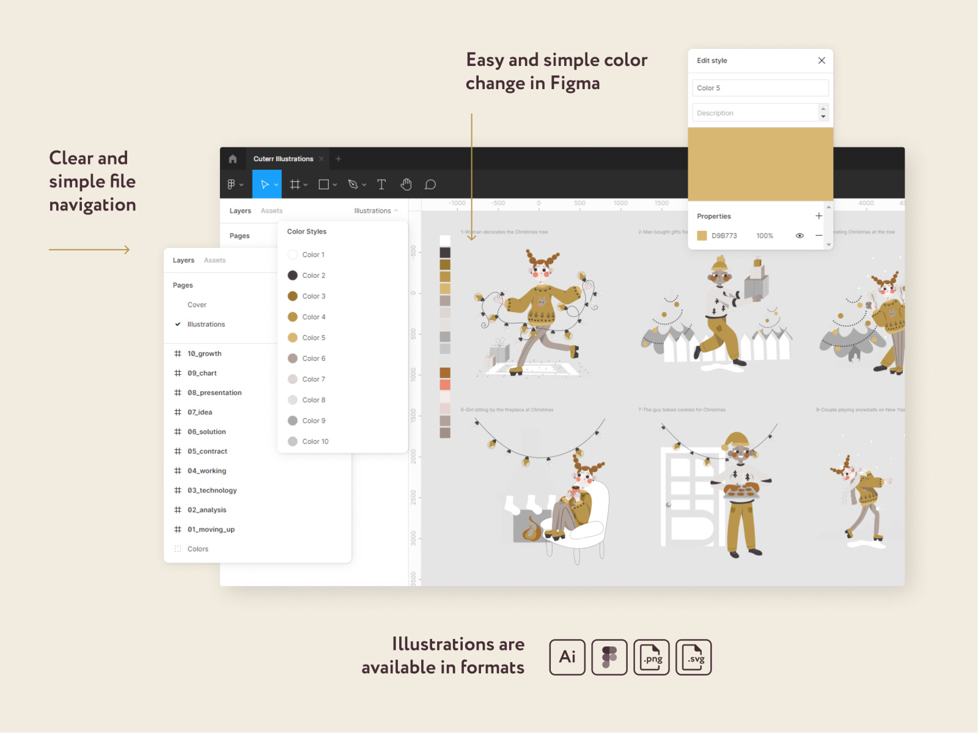The image size is (978, 733).
Task: Open the Cuterr Illustrations file tab
Action: click(x=283, y=159)
